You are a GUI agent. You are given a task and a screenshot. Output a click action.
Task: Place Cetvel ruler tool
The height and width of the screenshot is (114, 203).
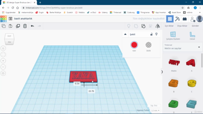click(x=192, y=36)
